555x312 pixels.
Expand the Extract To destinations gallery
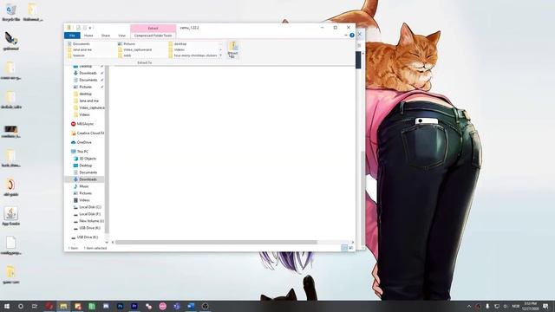coord(220,55)
